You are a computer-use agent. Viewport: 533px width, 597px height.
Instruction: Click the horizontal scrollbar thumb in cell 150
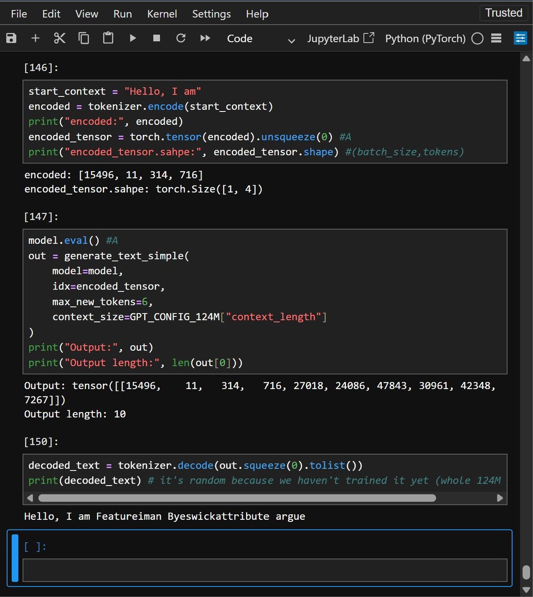pyautogui.click(x=237, y=497)
